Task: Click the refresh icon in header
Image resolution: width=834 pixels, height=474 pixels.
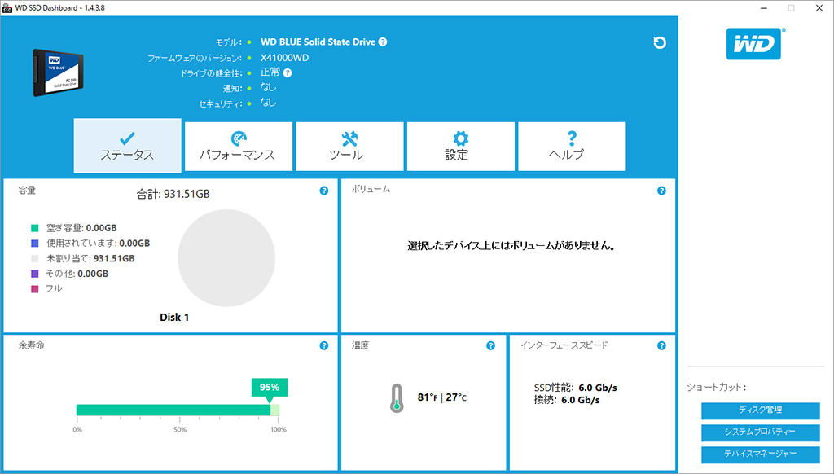Action: click(660, 42)
